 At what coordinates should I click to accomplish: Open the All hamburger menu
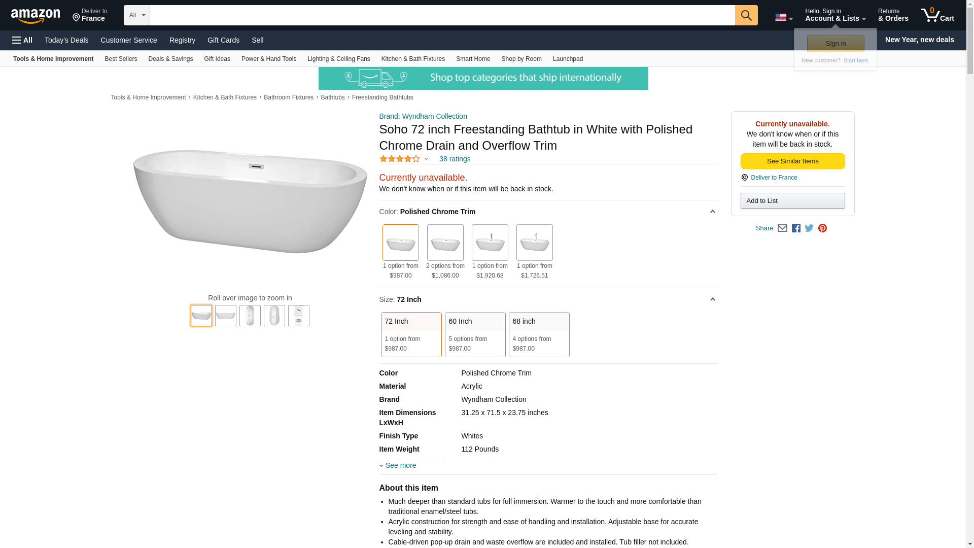click(x=22, y=40)
